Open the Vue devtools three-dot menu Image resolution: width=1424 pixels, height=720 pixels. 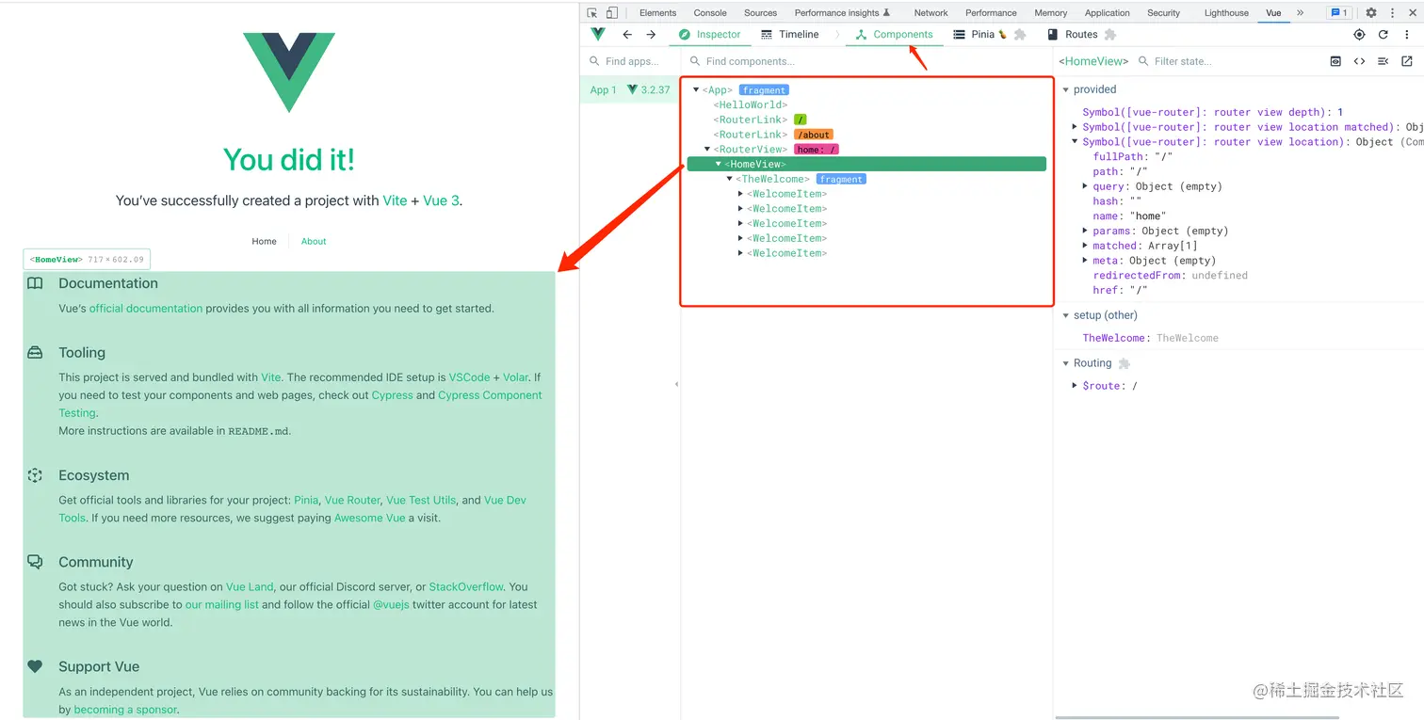(x=1408, y=35)
